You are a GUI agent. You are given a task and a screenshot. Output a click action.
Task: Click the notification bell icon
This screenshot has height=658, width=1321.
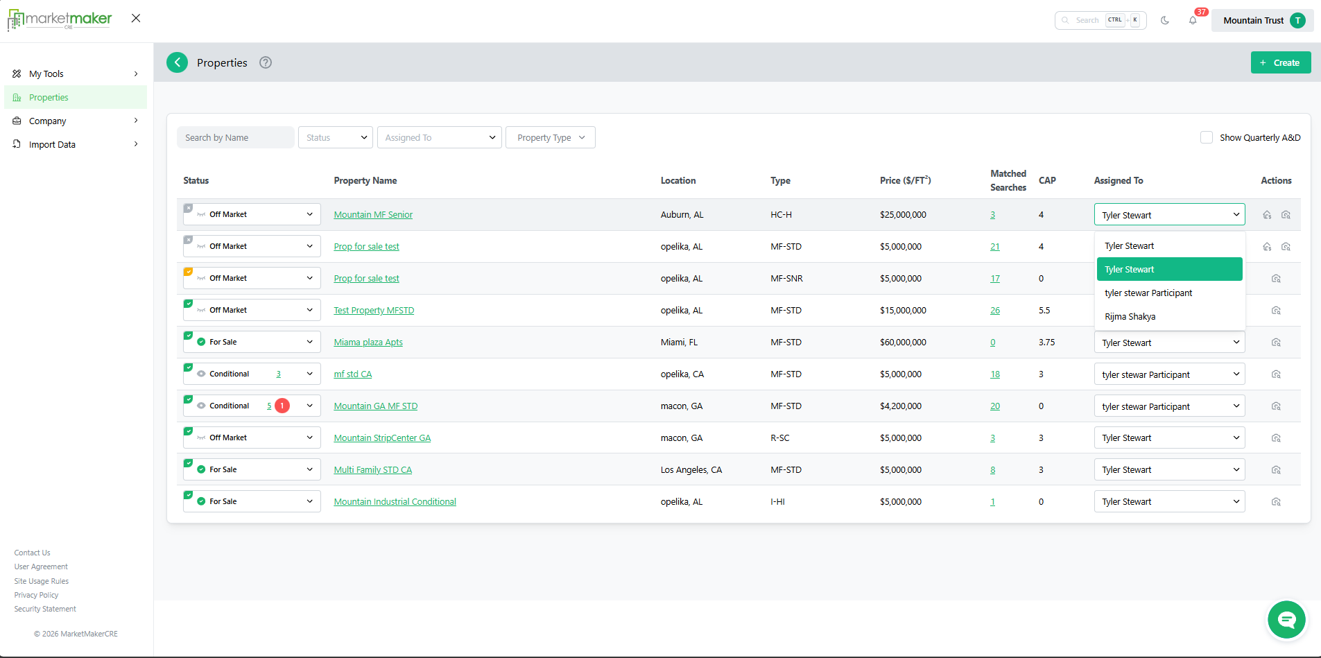pyautogui.click(x=1193, y=21)
